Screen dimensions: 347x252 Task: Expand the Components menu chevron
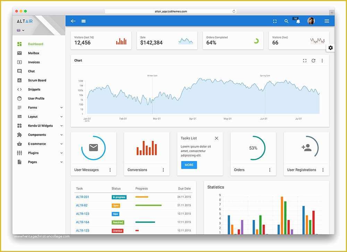click(x=61, y=135)
